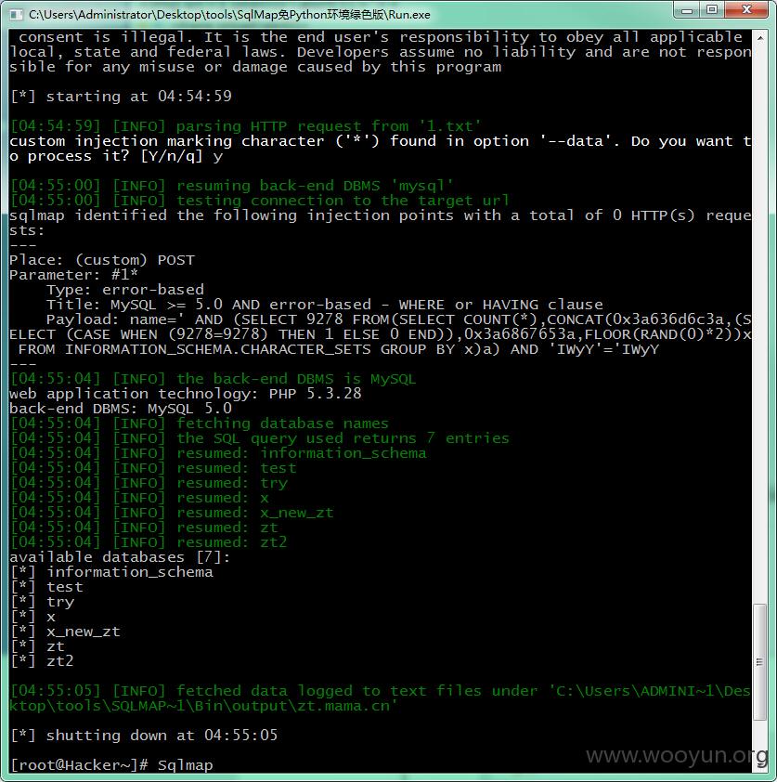Viewport: 777px width, 782px height.
Task: Click the '[*] zt2' database entry
Action: pos(43,661)
